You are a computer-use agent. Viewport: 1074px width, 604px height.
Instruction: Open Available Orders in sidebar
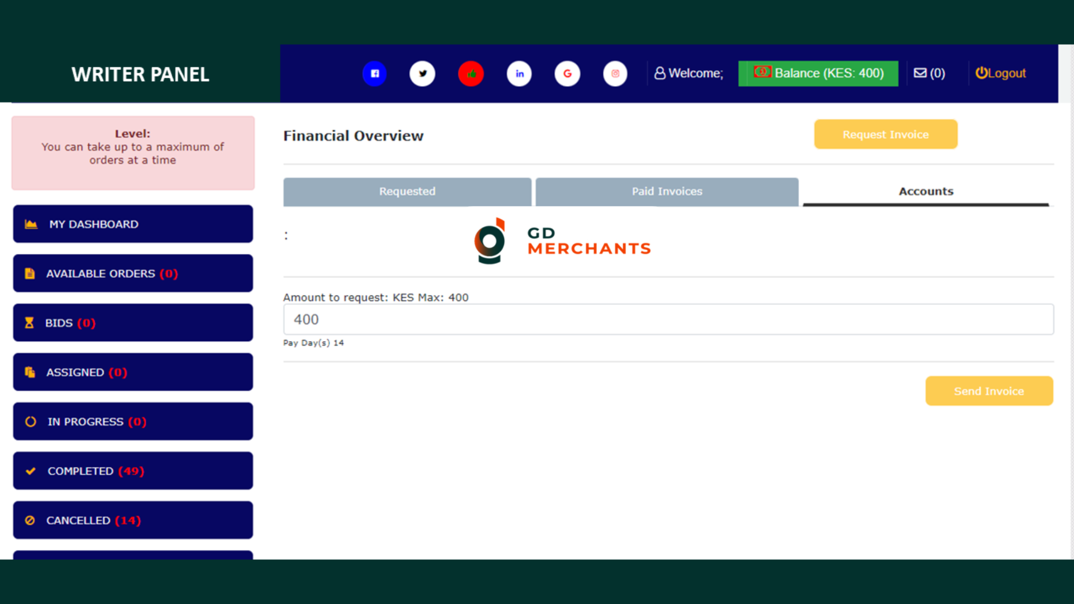pyautogui.click(x=133, y=273)
